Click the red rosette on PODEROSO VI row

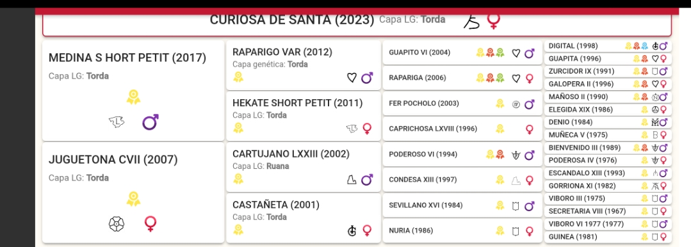coord(500,155)
